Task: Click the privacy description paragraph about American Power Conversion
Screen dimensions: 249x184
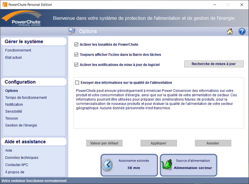Action: click(156, 99)
